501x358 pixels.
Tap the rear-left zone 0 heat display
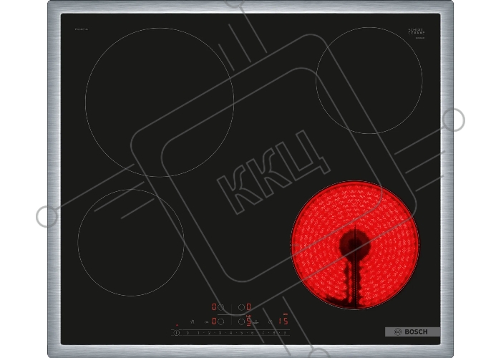point(214,307)
